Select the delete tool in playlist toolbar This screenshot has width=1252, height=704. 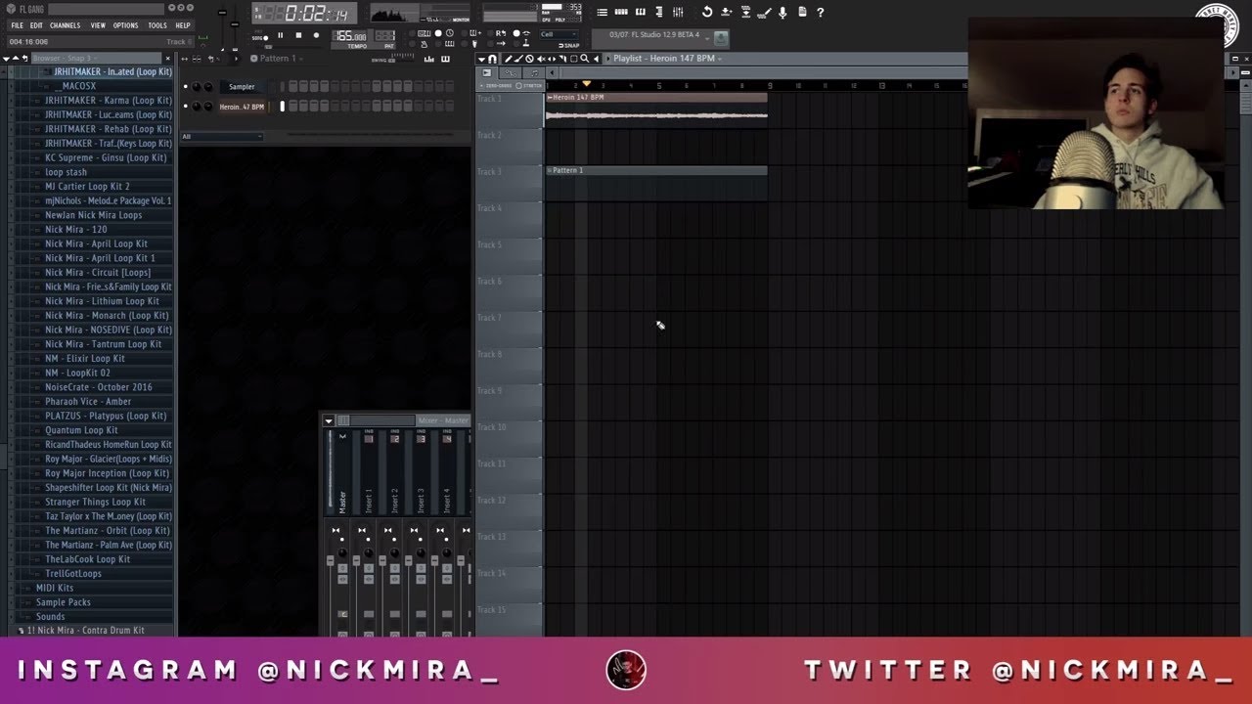(x=529, y=59)
